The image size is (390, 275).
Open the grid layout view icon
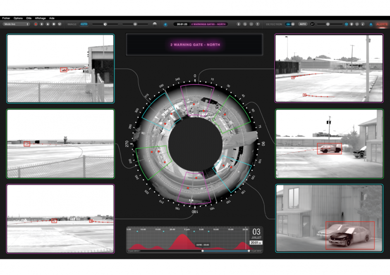(x=251, y=24)
